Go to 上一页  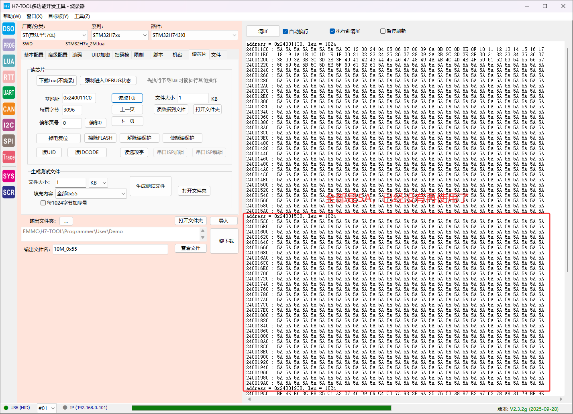tap(127, 110)
